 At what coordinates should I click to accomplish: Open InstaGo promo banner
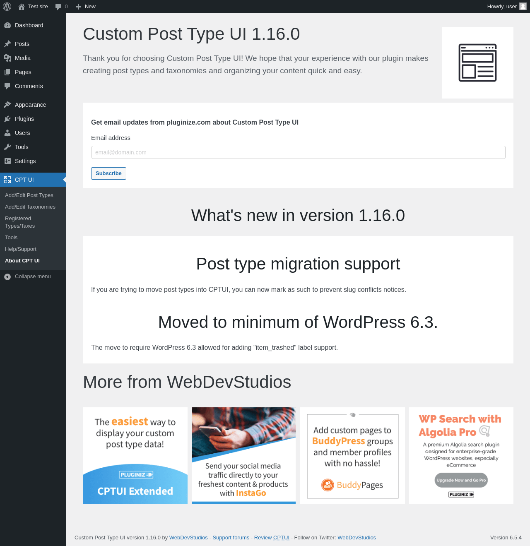(x=243, y=456)
